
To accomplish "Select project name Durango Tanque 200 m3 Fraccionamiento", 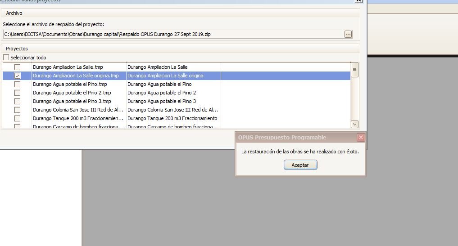I will [172, 118].
